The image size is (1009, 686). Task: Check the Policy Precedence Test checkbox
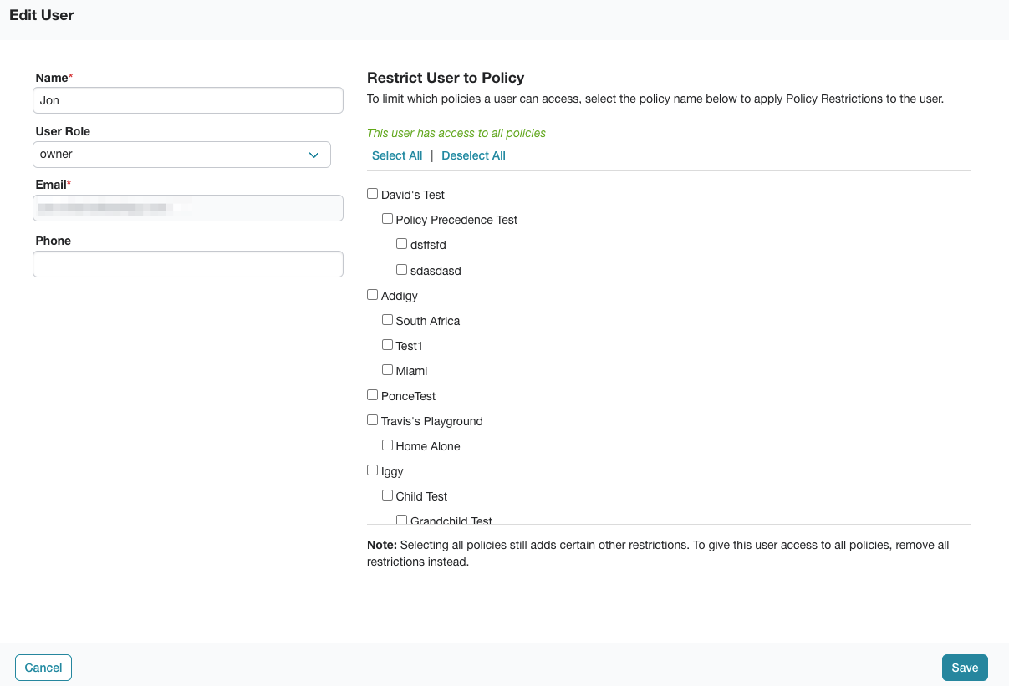tap(387, 218)
